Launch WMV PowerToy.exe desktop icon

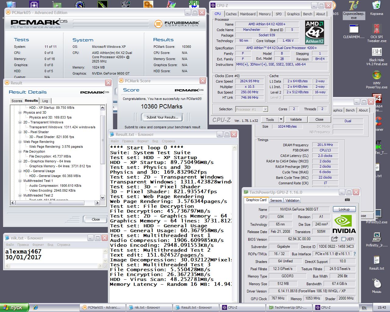[377, 80]
